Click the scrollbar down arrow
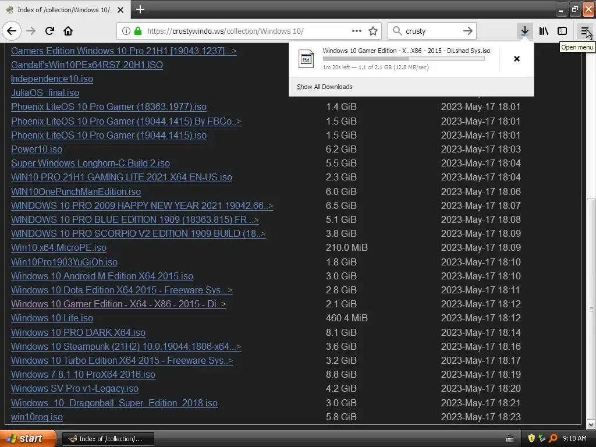The height and width of the screenshot is (447, 596). point(591,424)
